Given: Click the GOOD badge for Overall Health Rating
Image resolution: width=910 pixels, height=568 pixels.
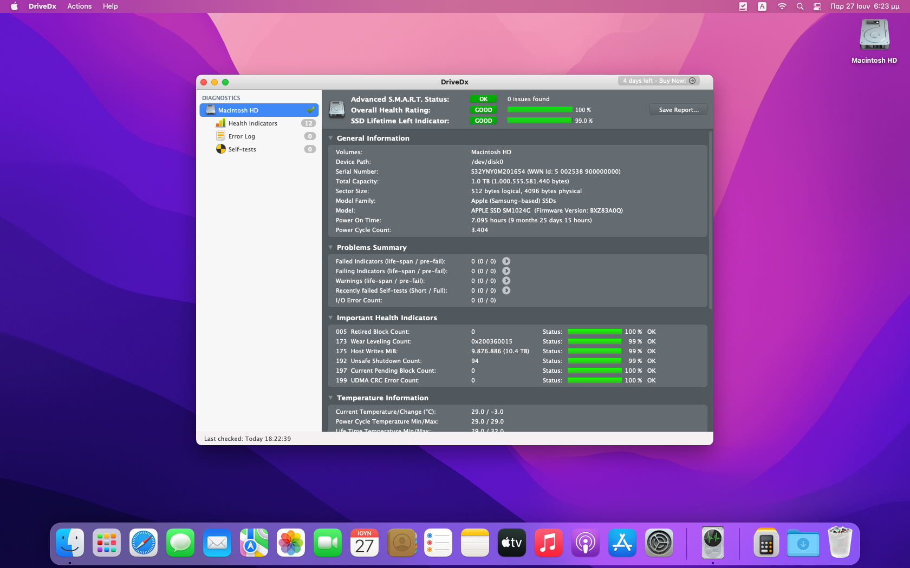Looking at the screenshot, I should coord(483,110).
